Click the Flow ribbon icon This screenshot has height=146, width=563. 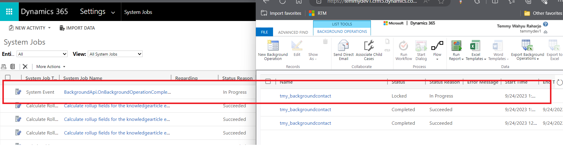437,46
